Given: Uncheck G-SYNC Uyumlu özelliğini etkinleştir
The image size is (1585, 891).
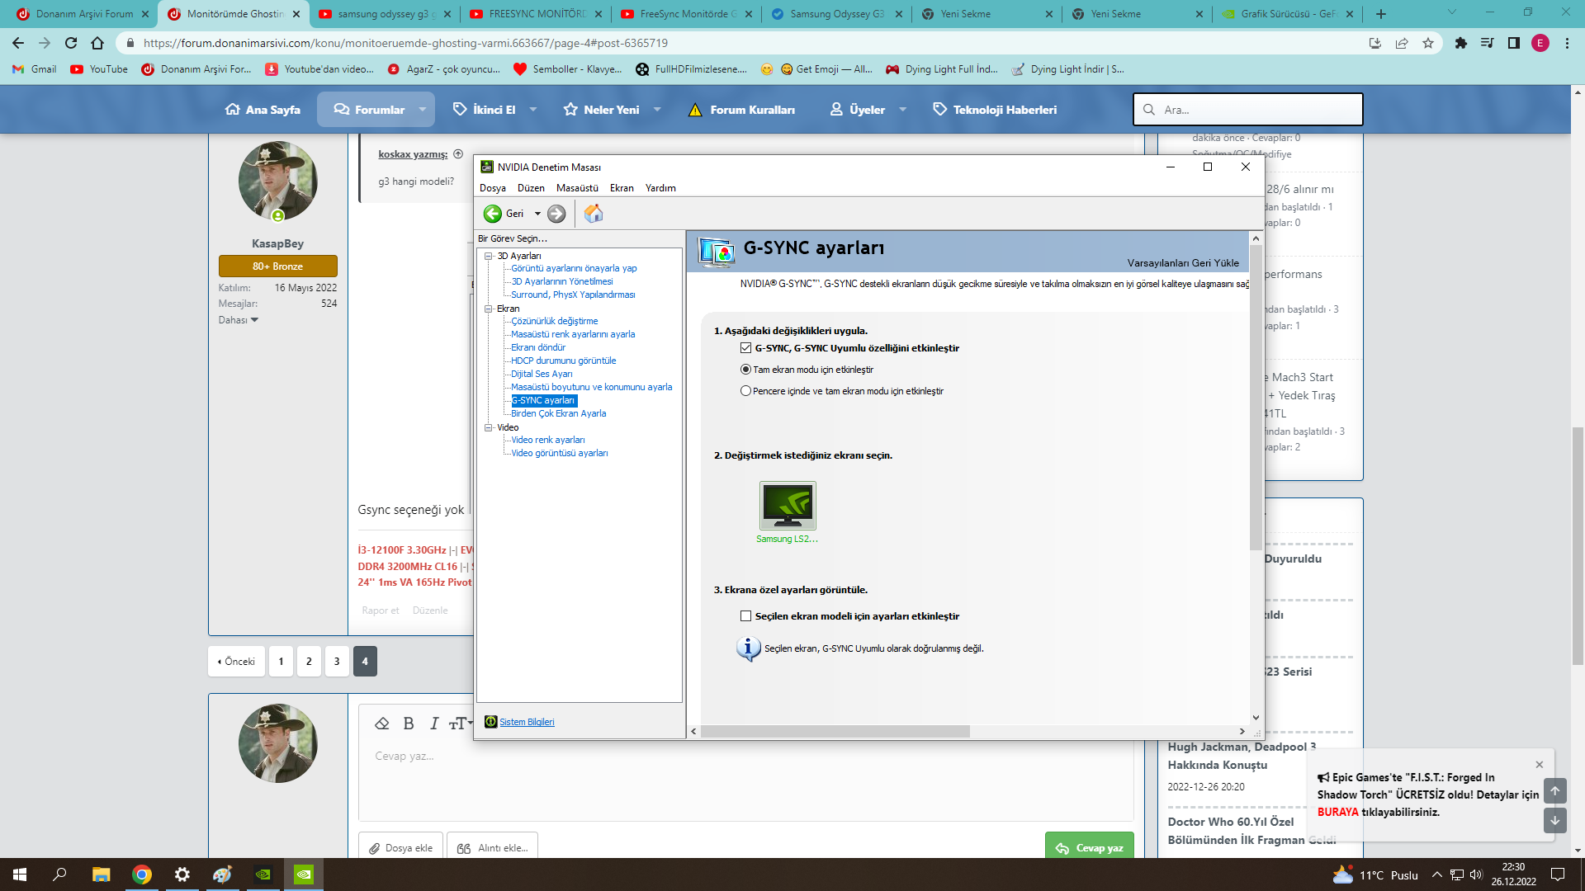Looking at the screenshot, I should [746, 348].
